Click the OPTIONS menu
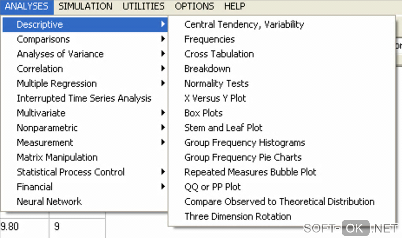402x238 pixels. coord(194,6)
